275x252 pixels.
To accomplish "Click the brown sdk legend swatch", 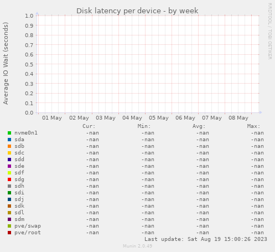I will point(9,206).
